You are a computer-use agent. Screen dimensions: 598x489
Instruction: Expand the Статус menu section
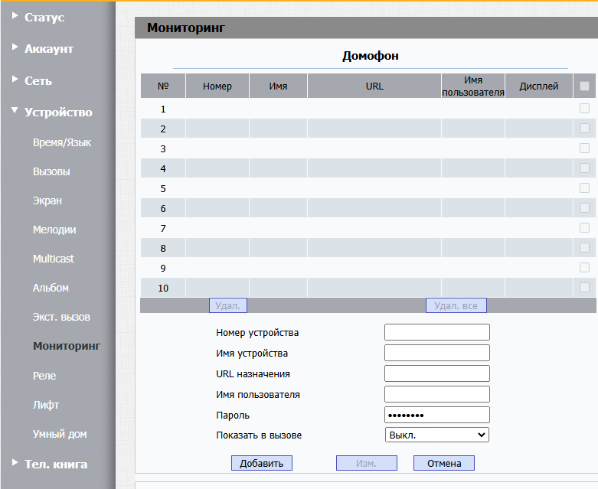(44, 17)
